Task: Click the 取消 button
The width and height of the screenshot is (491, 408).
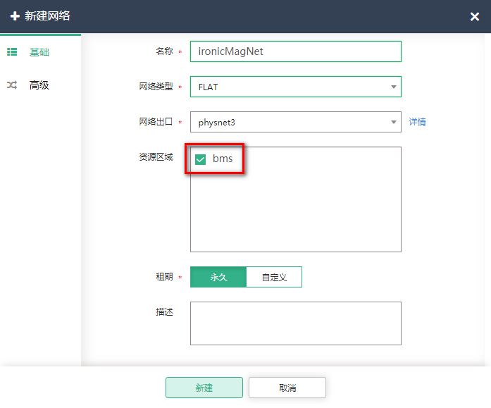Action: pyautogui.click(x=287, y=388)
